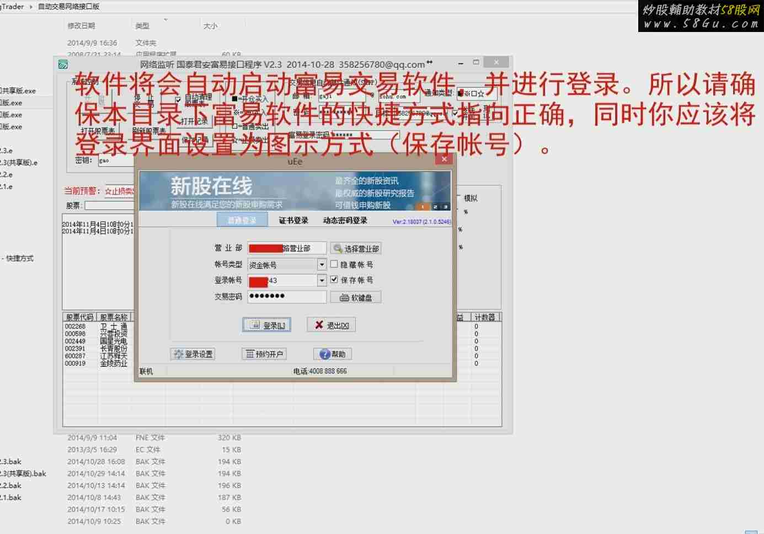Maximize the 网络监听 main window
This screenshot has height=534, width=764.
[x=476, y=63]
